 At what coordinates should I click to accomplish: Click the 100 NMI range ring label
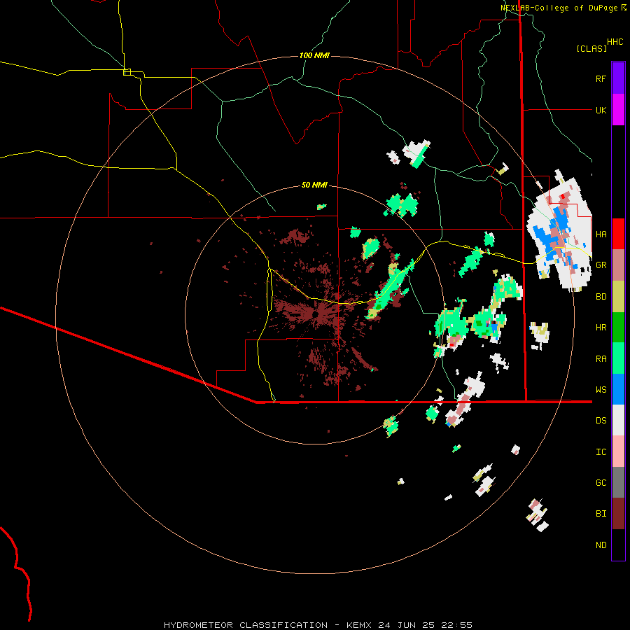coord(314,55)
